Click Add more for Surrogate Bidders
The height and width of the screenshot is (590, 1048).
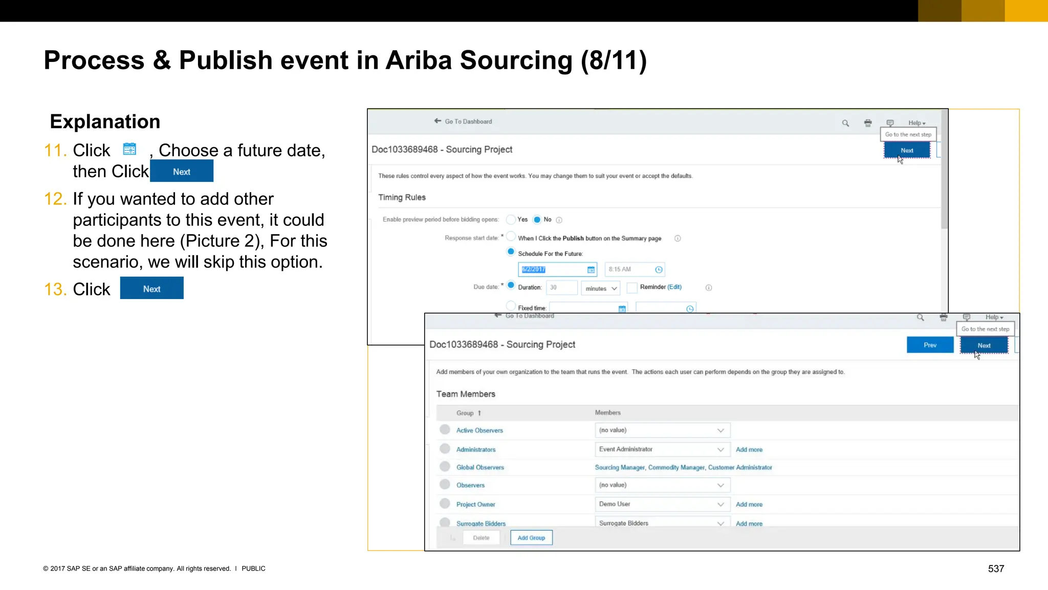[749, 523]
